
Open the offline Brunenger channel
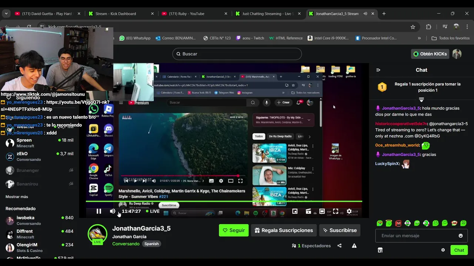pos(39,170)
